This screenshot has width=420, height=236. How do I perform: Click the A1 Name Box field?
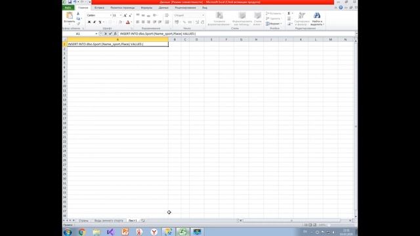point(79,33)
